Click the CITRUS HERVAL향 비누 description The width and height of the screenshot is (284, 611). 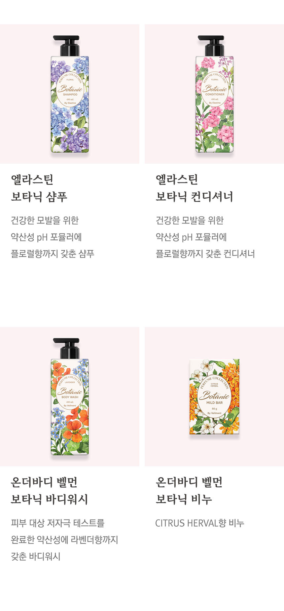tap(200, 523)
